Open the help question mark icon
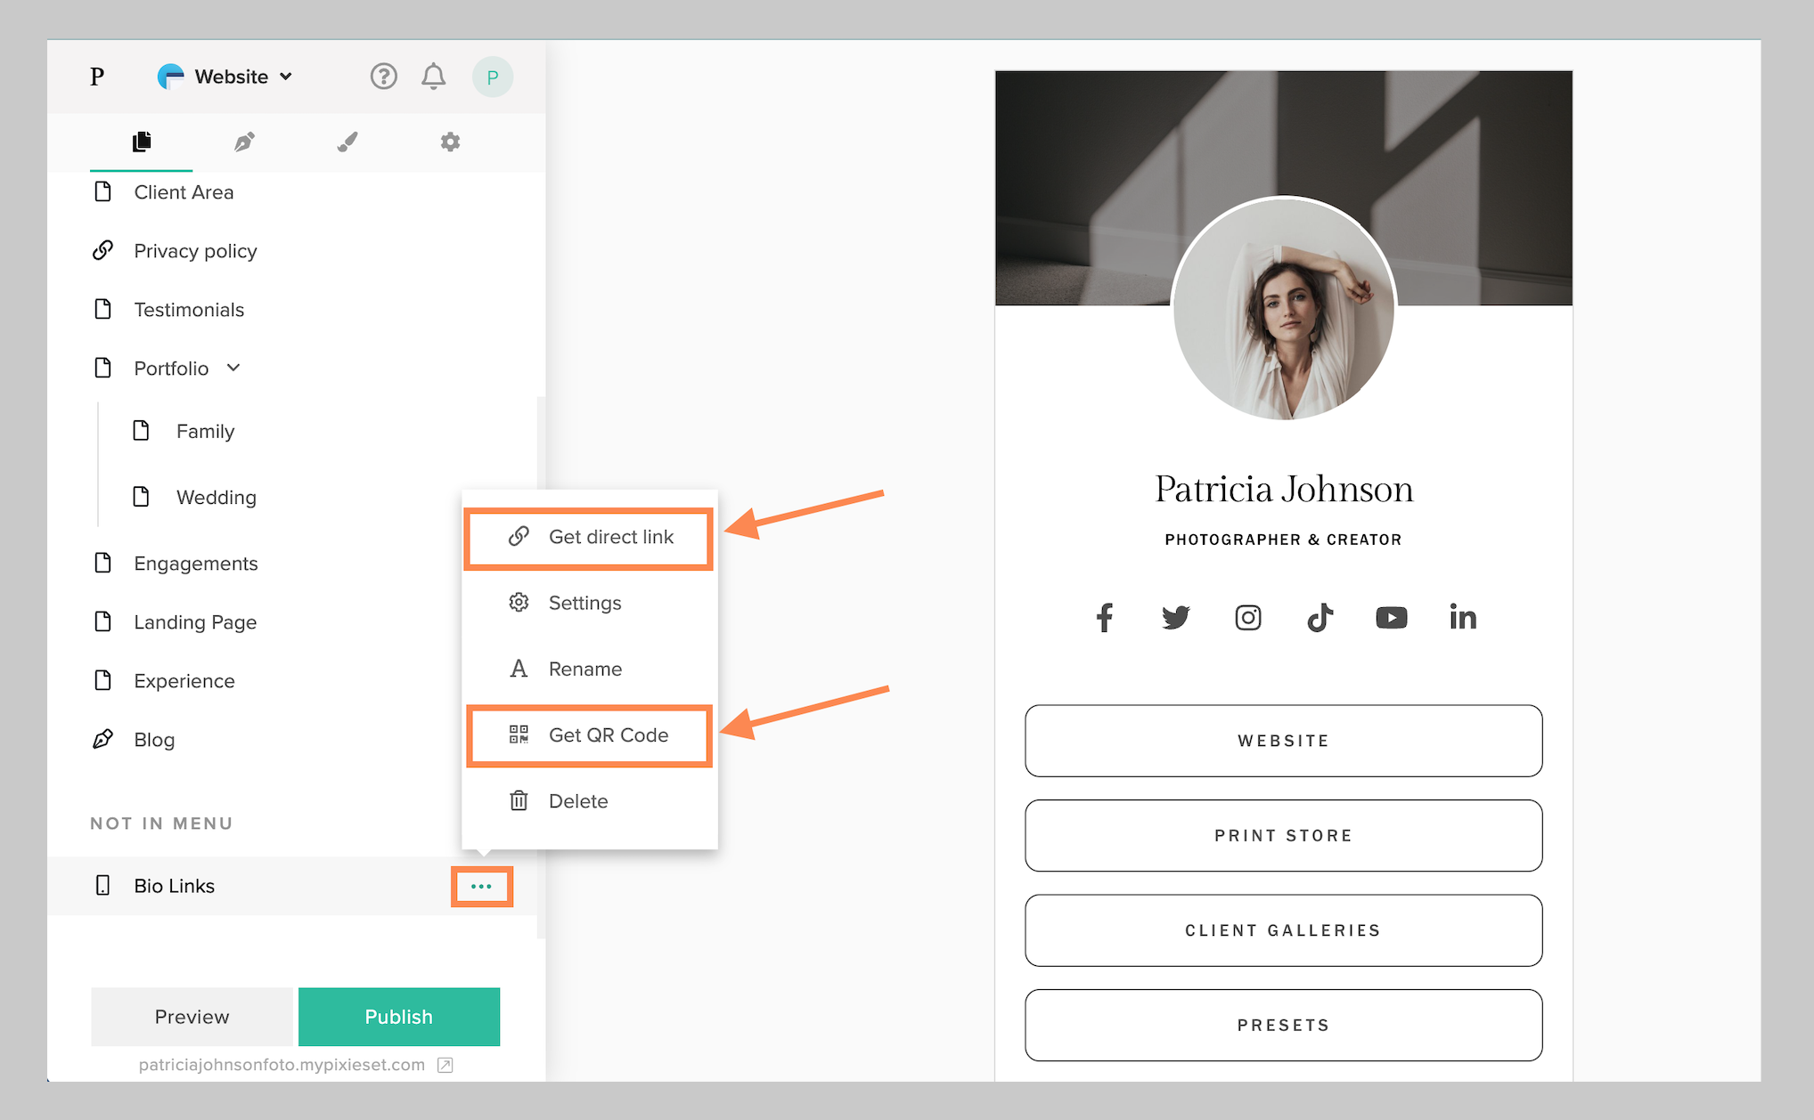This screenshot has width=1814, height=1120. click(x=383, y=77)
